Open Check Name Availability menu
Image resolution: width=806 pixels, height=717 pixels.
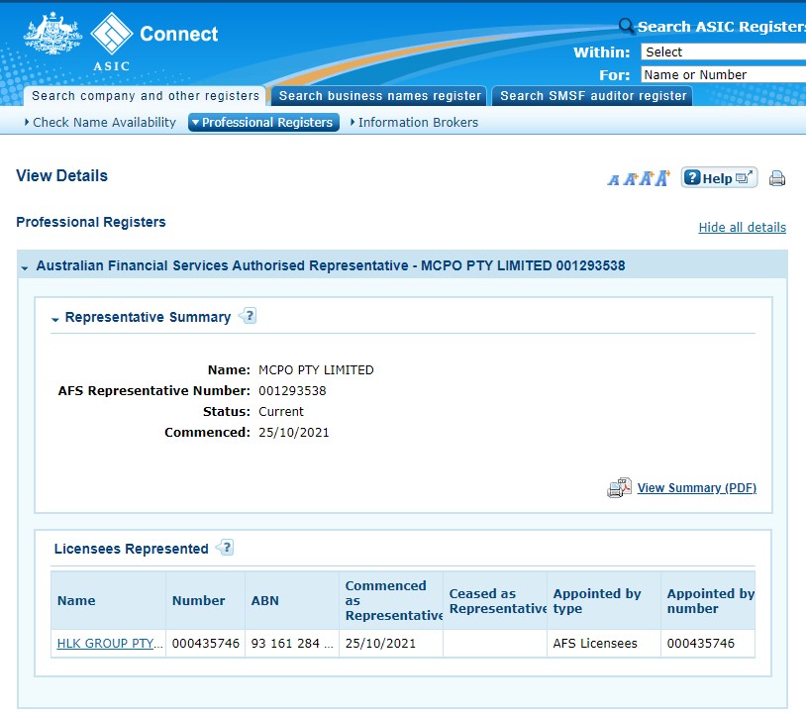click(100, 123)
